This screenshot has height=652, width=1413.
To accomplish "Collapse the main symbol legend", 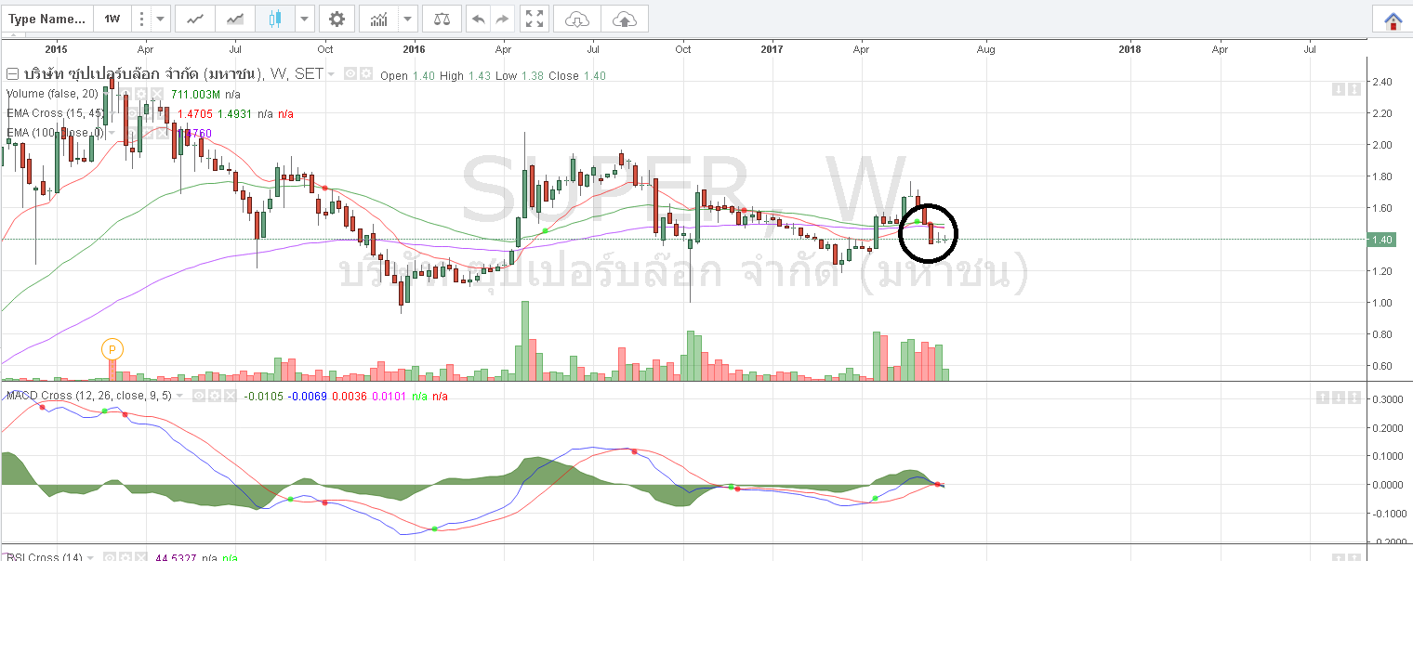I will pyautogui.click(x=12, y=74).
